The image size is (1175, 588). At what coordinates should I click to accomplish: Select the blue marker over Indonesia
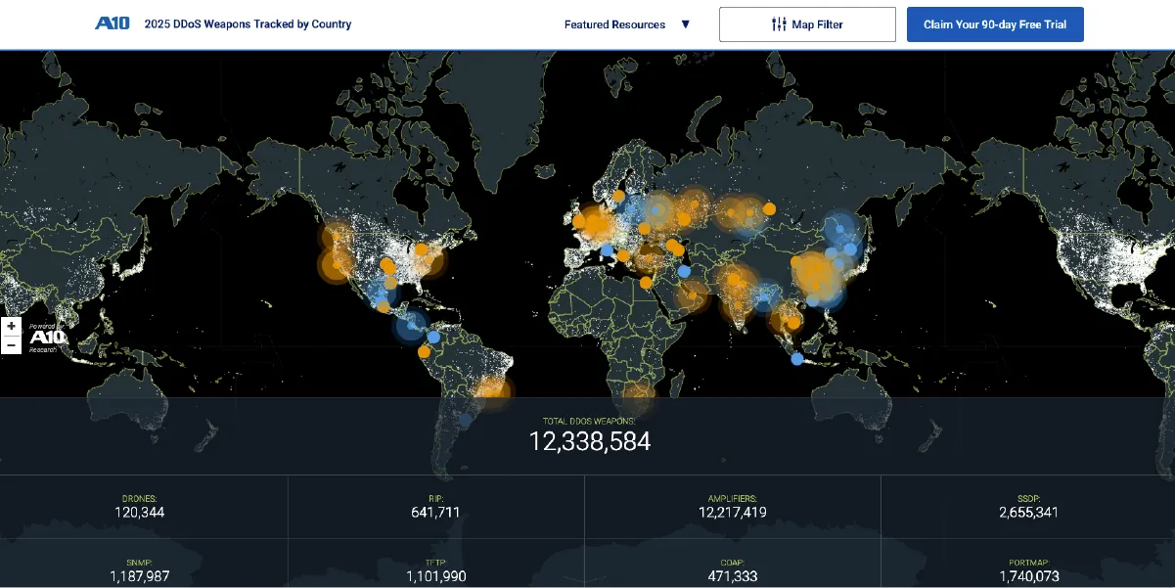797,359
